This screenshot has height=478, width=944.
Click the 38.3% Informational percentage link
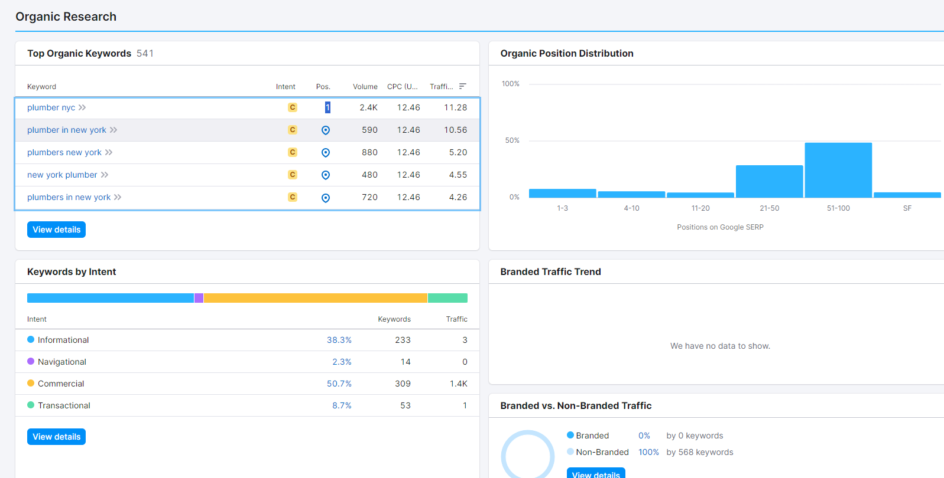[x=339, y=340]
